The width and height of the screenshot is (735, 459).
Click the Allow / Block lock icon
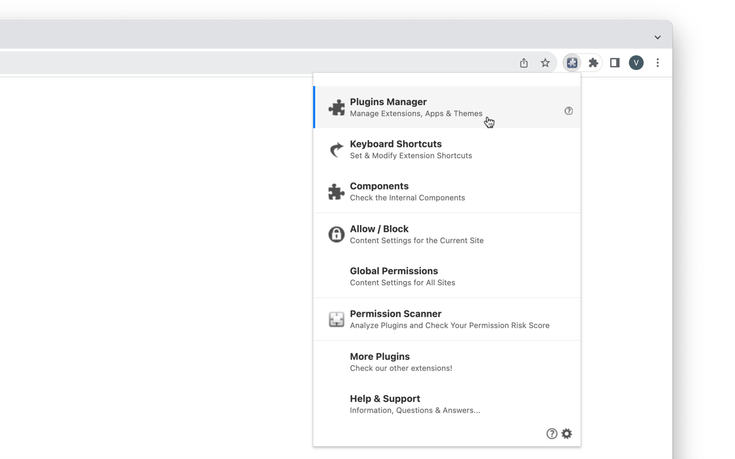tap(336, 234)
